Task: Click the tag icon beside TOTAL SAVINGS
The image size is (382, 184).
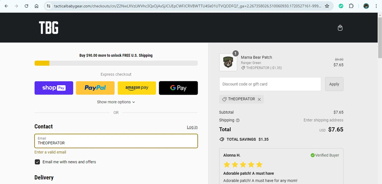Action: click(222, 139)
